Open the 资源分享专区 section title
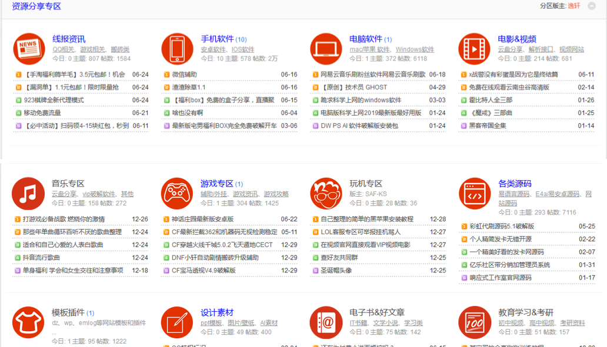The height and width of the screenshot is (347, 607). [x=36, y=6]
